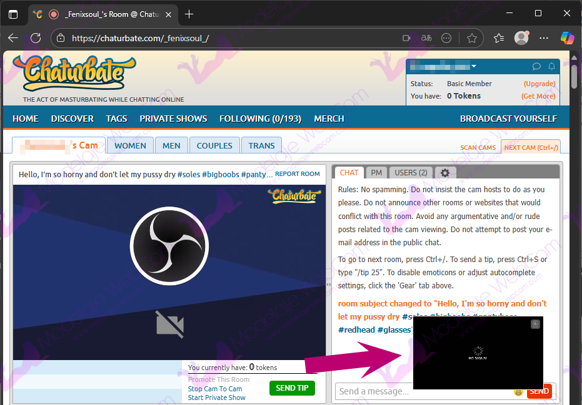Click the black cam-to-cam preview window

[478, 353]
